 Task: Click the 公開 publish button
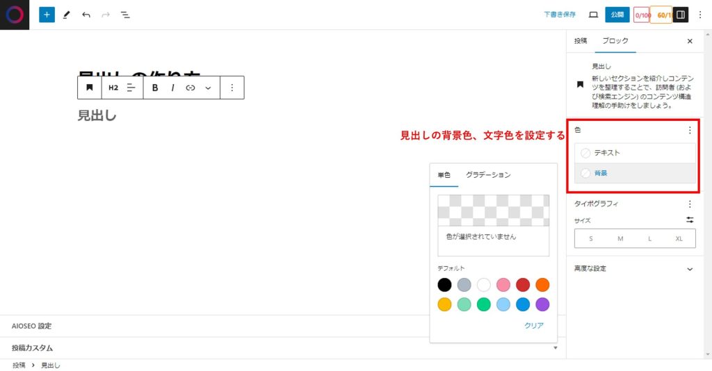617,15
